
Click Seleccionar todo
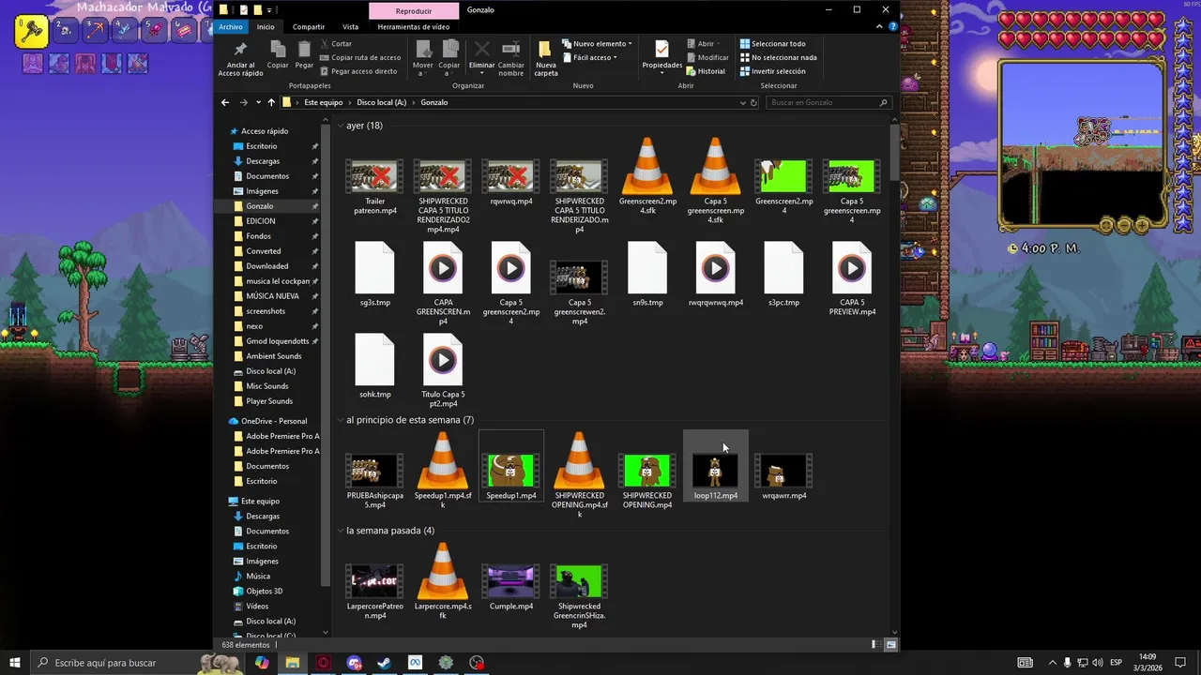click(772, 44)
